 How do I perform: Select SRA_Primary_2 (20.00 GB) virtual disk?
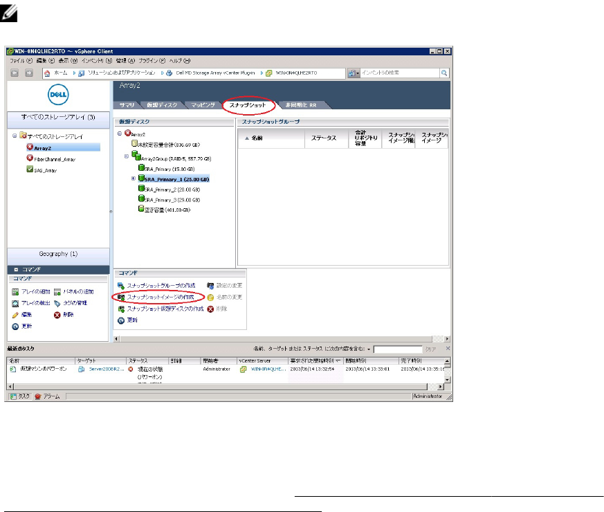(x=172, y=190)
